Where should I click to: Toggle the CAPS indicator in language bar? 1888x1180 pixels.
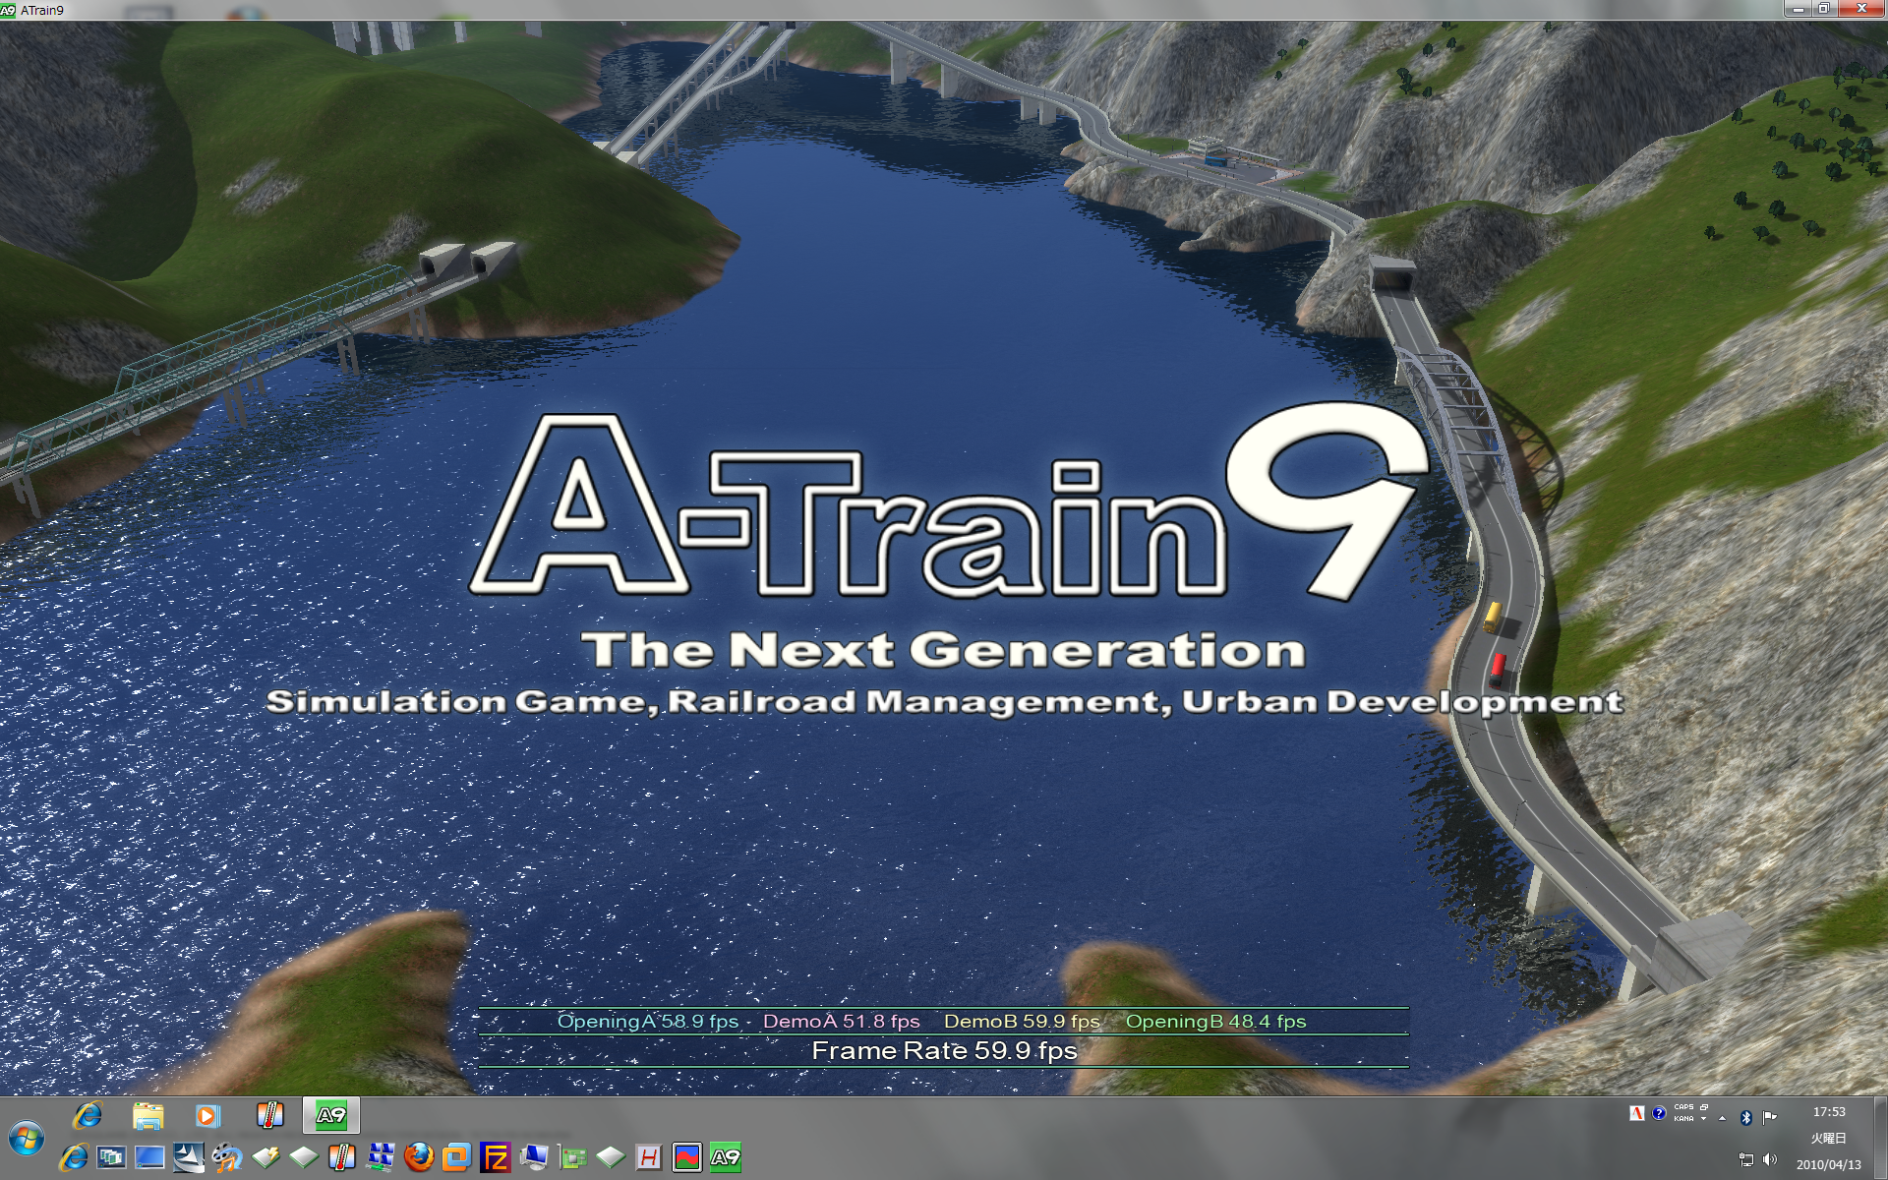(x=1683, y=1107)
